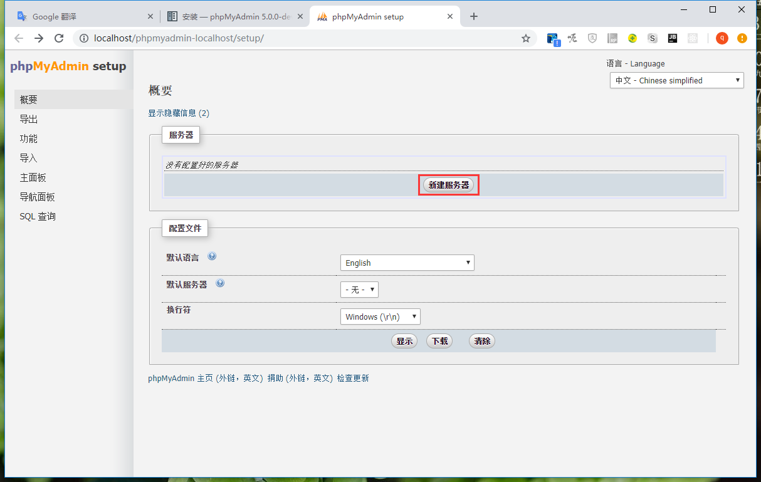
Task: Select the phpMyAdmin setup tab
Action: click(x=385, y=17)
